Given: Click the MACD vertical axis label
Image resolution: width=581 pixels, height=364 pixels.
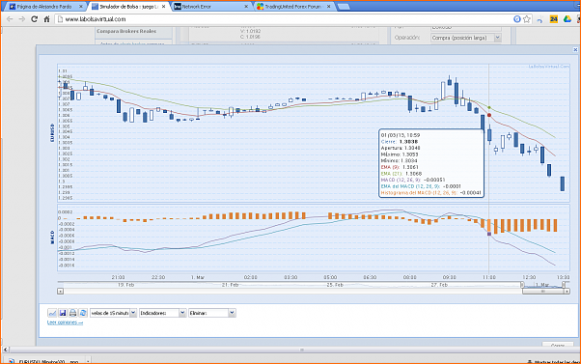Looking at the screenshot, I should pyautogui.click(x=52, y=238).
